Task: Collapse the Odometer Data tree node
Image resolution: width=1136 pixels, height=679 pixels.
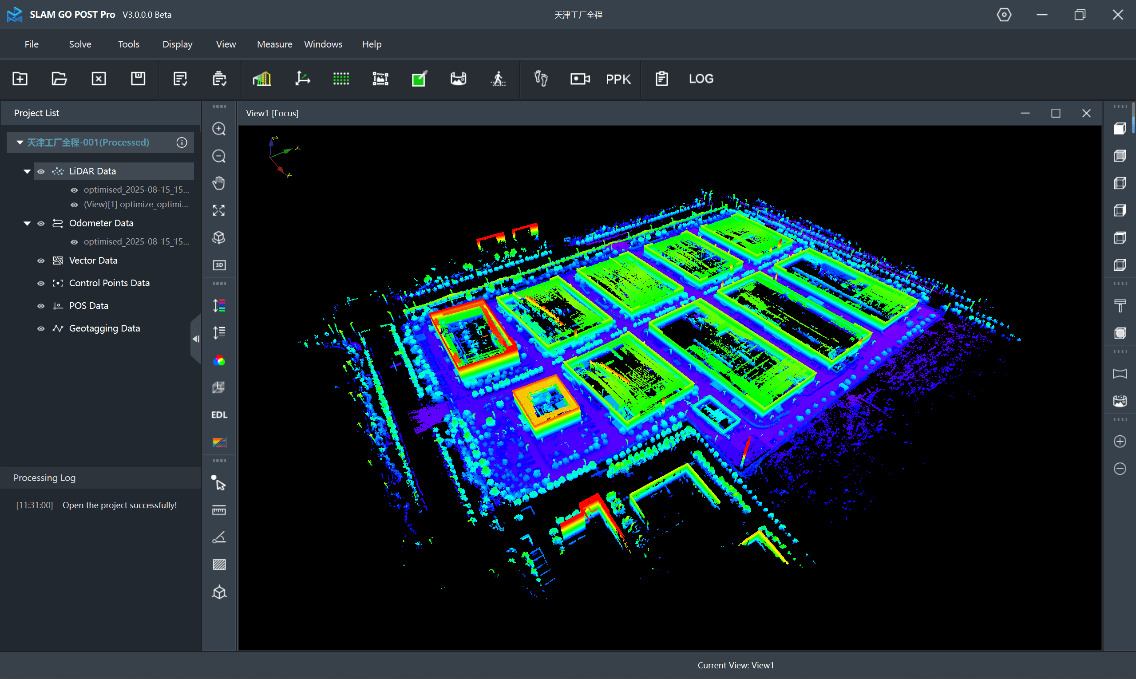Action: click(27, 223)
